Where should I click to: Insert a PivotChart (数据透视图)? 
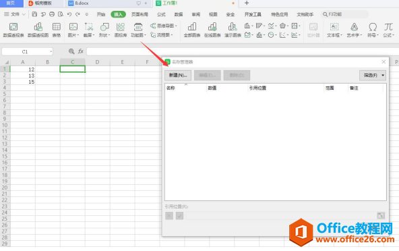tap(38, 30)
